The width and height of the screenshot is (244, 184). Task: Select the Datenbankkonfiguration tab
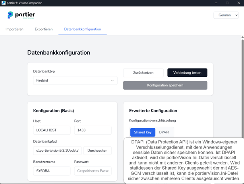coord(82,29)
